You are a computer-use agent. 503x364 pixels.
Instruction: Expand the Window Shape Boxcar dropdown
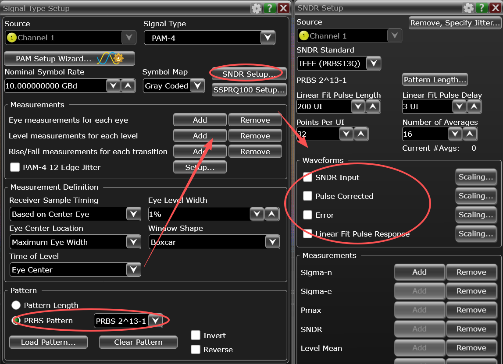(x=273, y=242)
